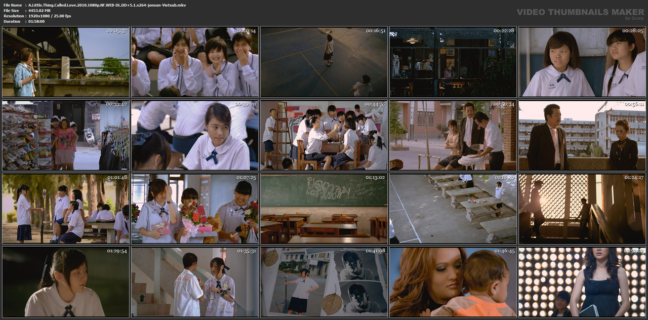Open the 01:01:48 schoolyard thumbnail
Screen dimensions: 648x320
click(x=66, y=209)
